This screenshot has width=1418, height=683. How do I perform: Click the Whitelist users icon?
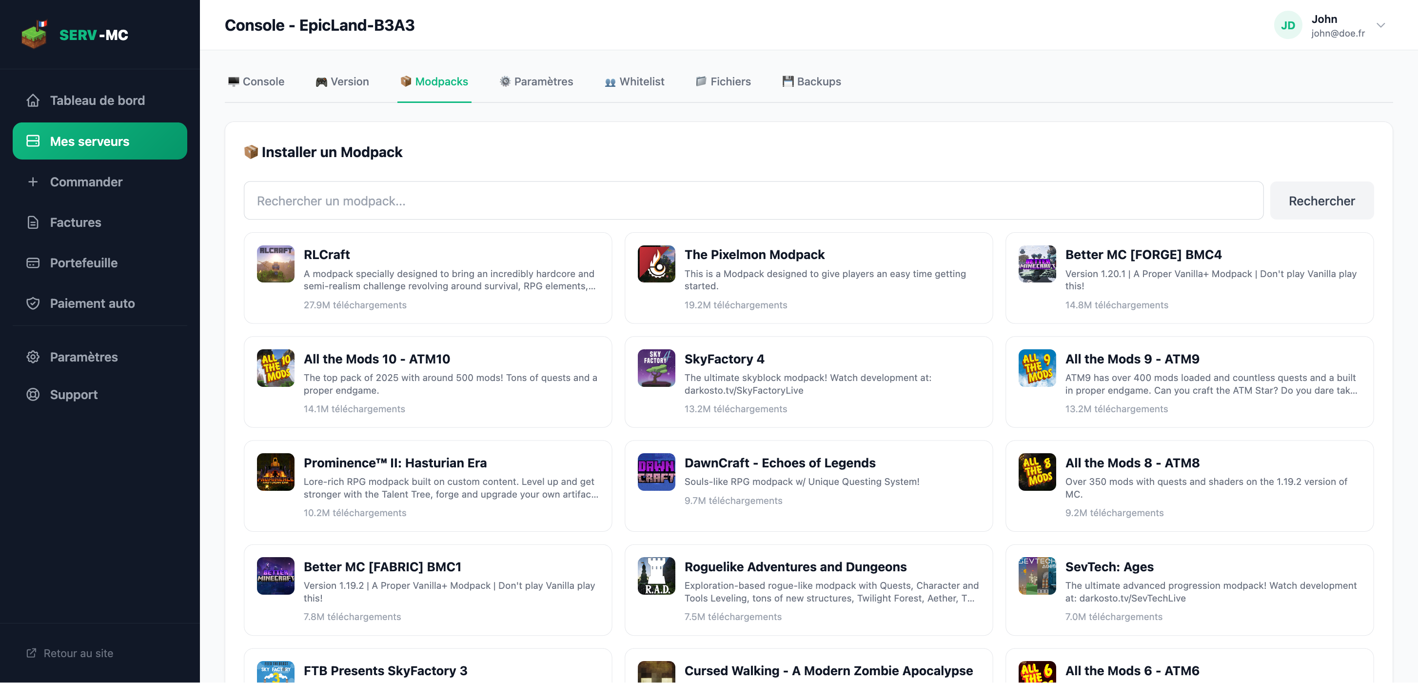tap(609, 81)
